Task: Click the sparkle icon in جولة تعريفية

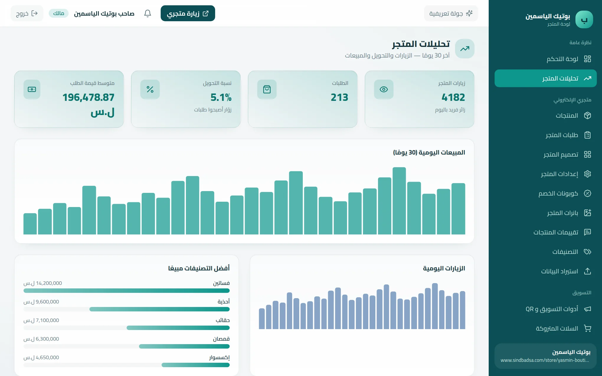Action: click(469, 13)
